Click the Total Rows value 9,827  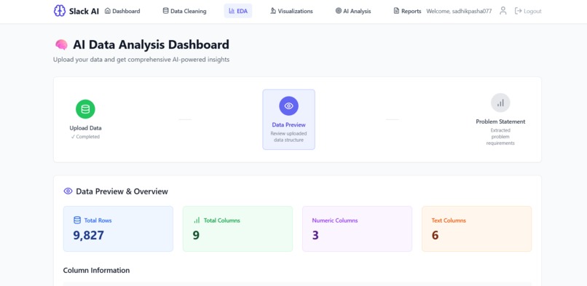(88, 235)
